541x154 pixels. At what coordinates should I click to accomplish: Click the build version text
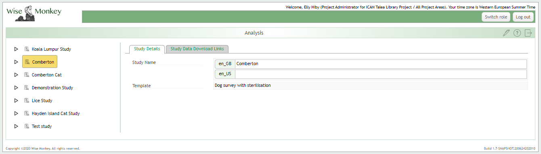pyautogui.click(x=510, y=148)
